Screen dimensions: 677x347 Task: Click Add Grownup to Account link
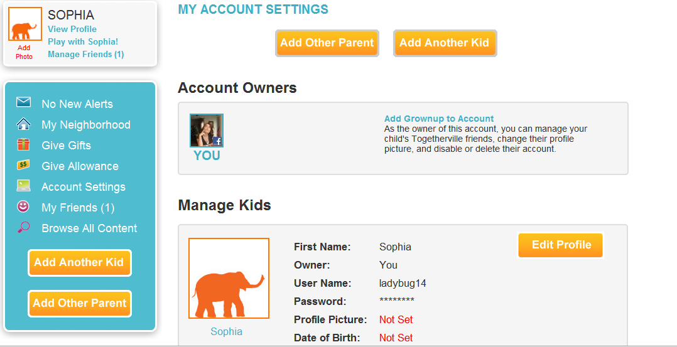439,119
